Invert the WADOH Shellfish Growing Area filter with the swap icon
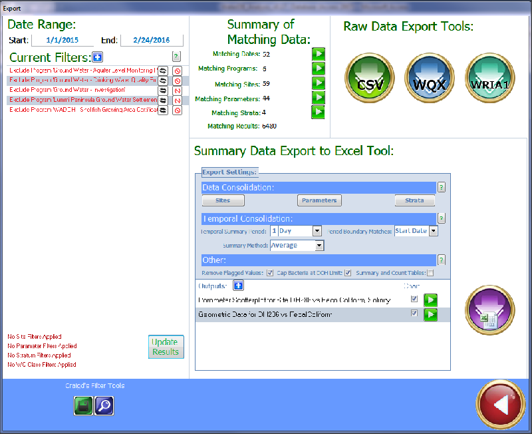Screen dimensions: 532x434 point(163,110)
